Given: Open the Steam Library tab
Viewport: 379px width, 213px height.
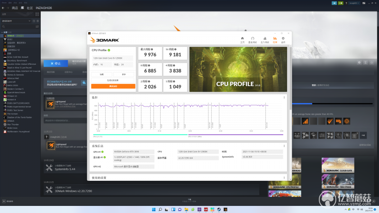Looking at the screenshot, I should point(22,8).
